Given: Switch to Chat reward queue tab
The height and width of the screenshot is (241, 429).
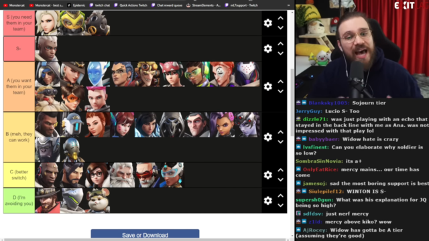Looking at the screenshot, I should click(x=167, y=5).
